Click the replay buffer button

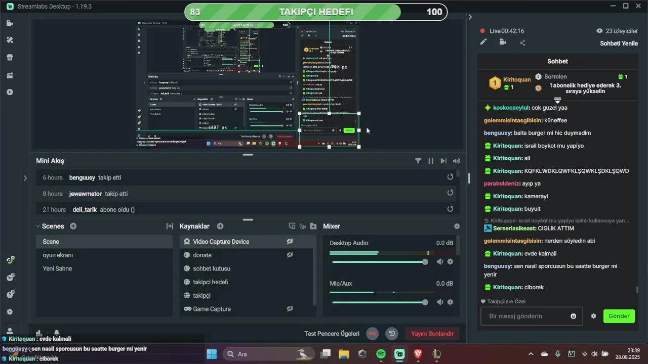[x=392, y=334]
